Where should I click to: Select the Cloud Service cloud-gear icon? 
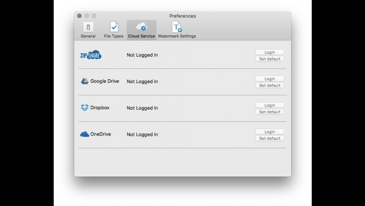[141, 27]
